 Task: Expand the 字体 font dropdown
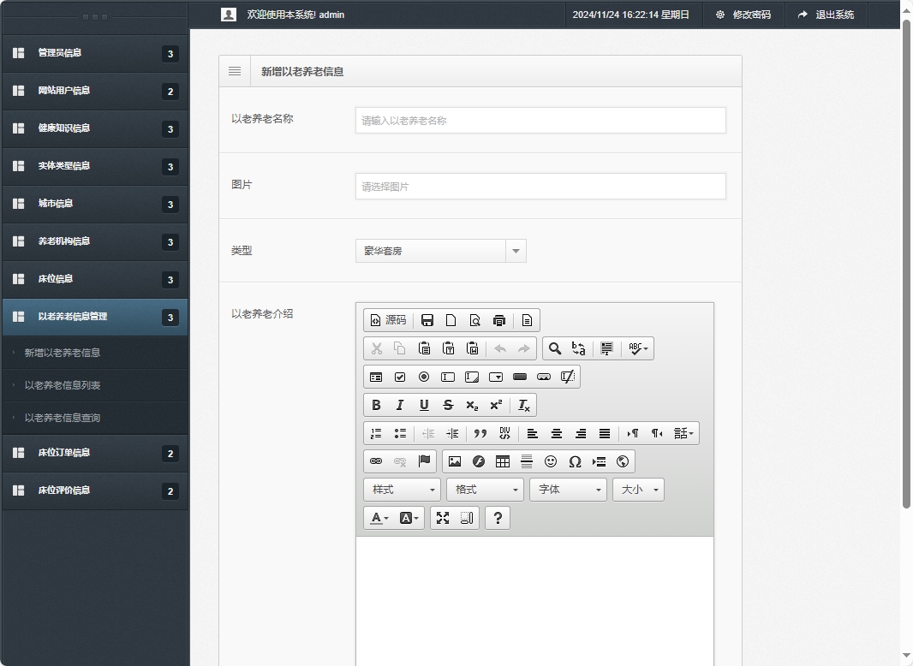568,490
